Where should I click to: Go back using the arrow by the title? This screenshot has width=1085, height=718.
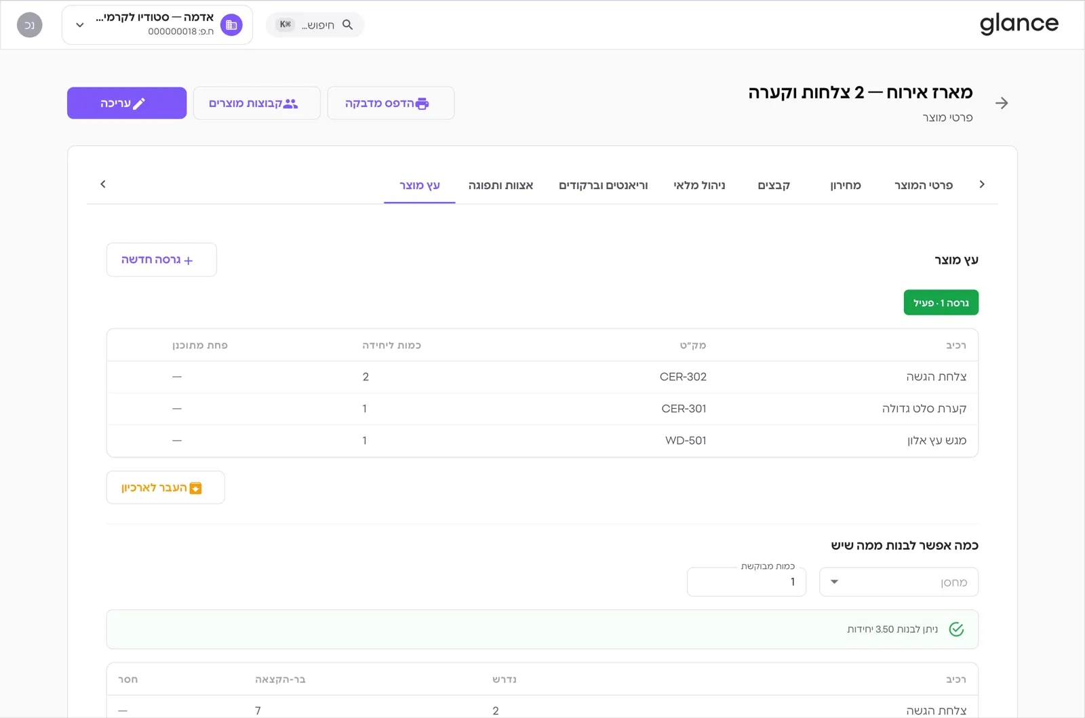(x=1002, y=103)
